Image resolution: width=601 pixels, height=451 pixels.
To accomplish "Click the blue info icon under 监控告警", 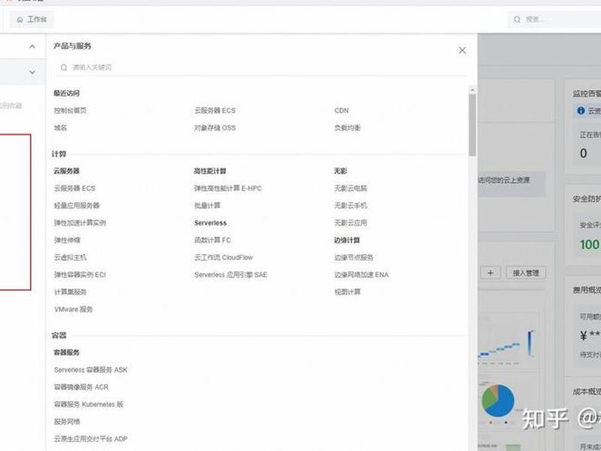I will click(581, 110).
